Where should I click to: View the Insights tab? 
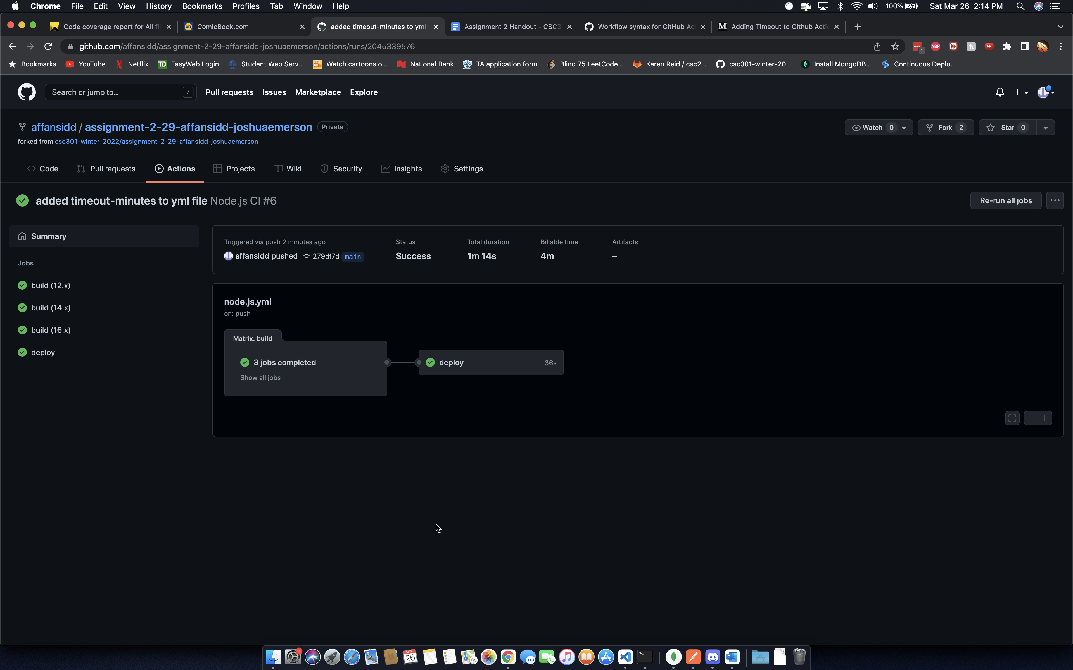coord(401,169)
